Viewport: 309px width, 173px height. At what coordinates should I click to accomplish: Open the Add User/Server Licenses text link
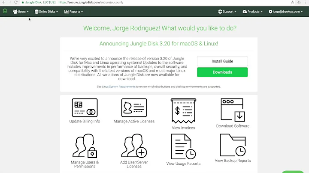(134, 164)
